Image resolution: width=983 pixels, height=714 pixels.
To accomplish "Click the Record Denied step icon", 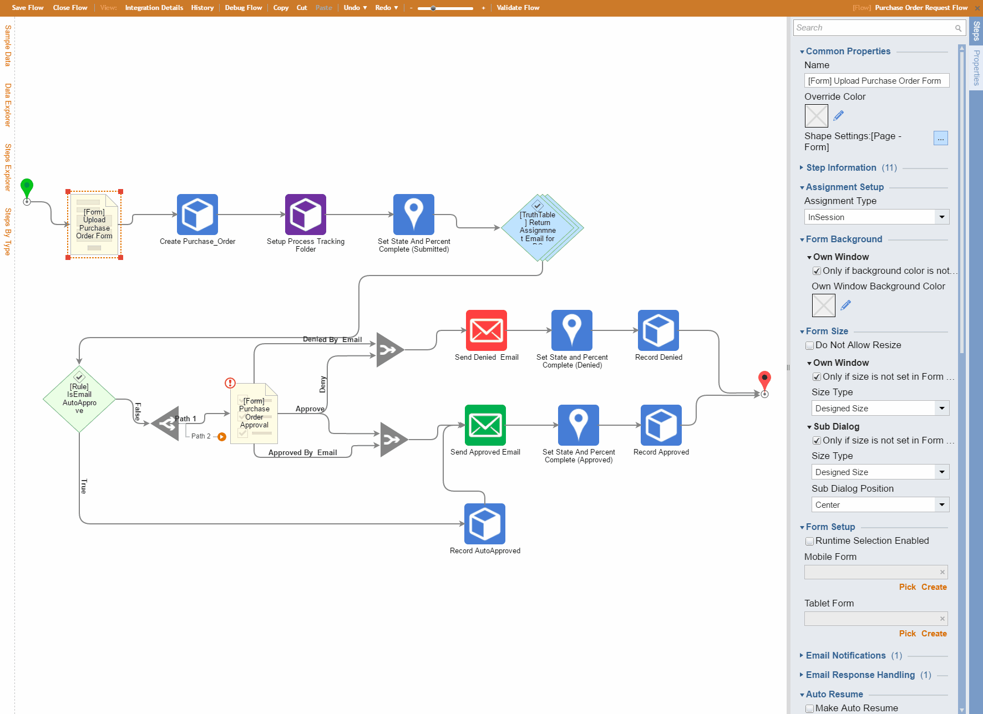I will (x=658, y=330).
